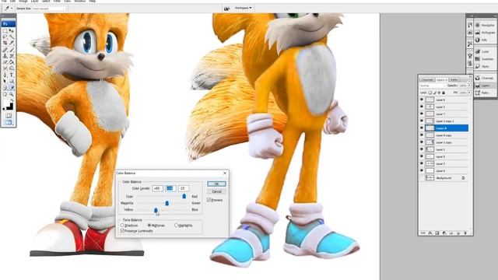
Task: Select the History Brush tool
Action: 12,56
